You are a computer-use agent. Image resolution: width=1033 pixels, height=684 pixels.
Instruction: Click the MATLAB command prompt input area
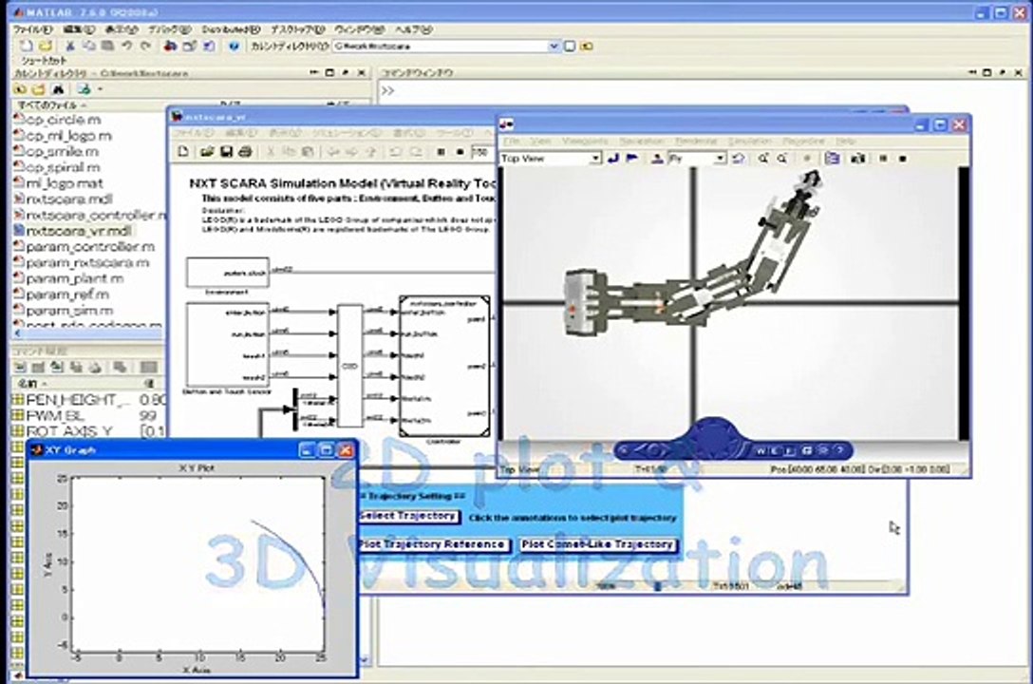[x=704, y=91]
